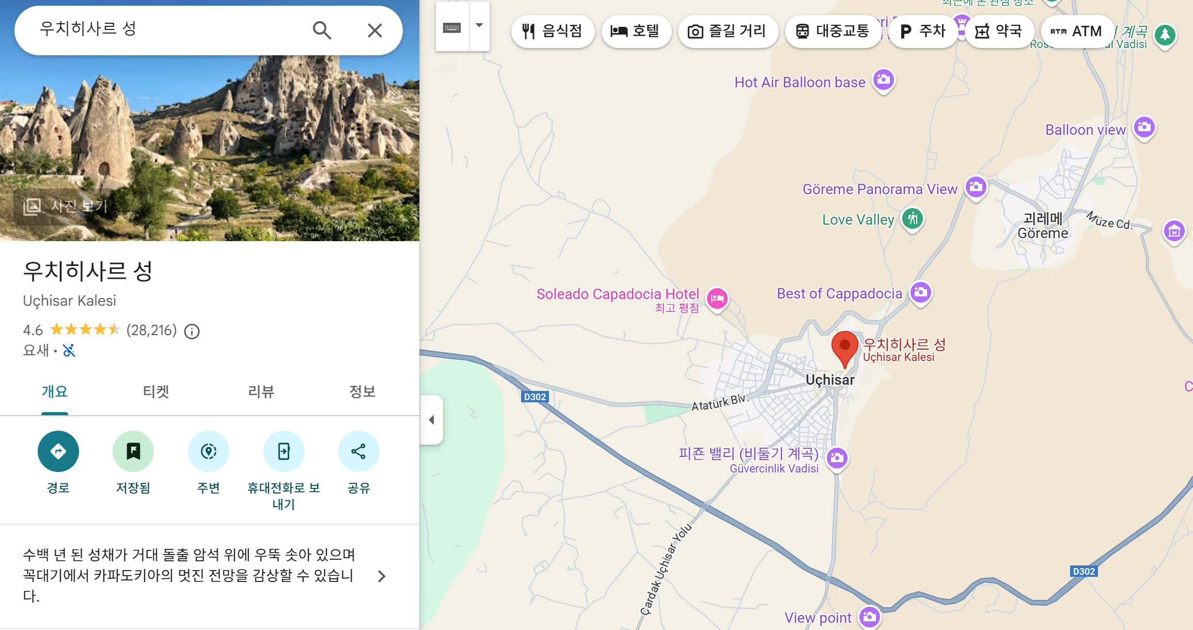Open 사진 보기 photo viewer

point(66,206)
